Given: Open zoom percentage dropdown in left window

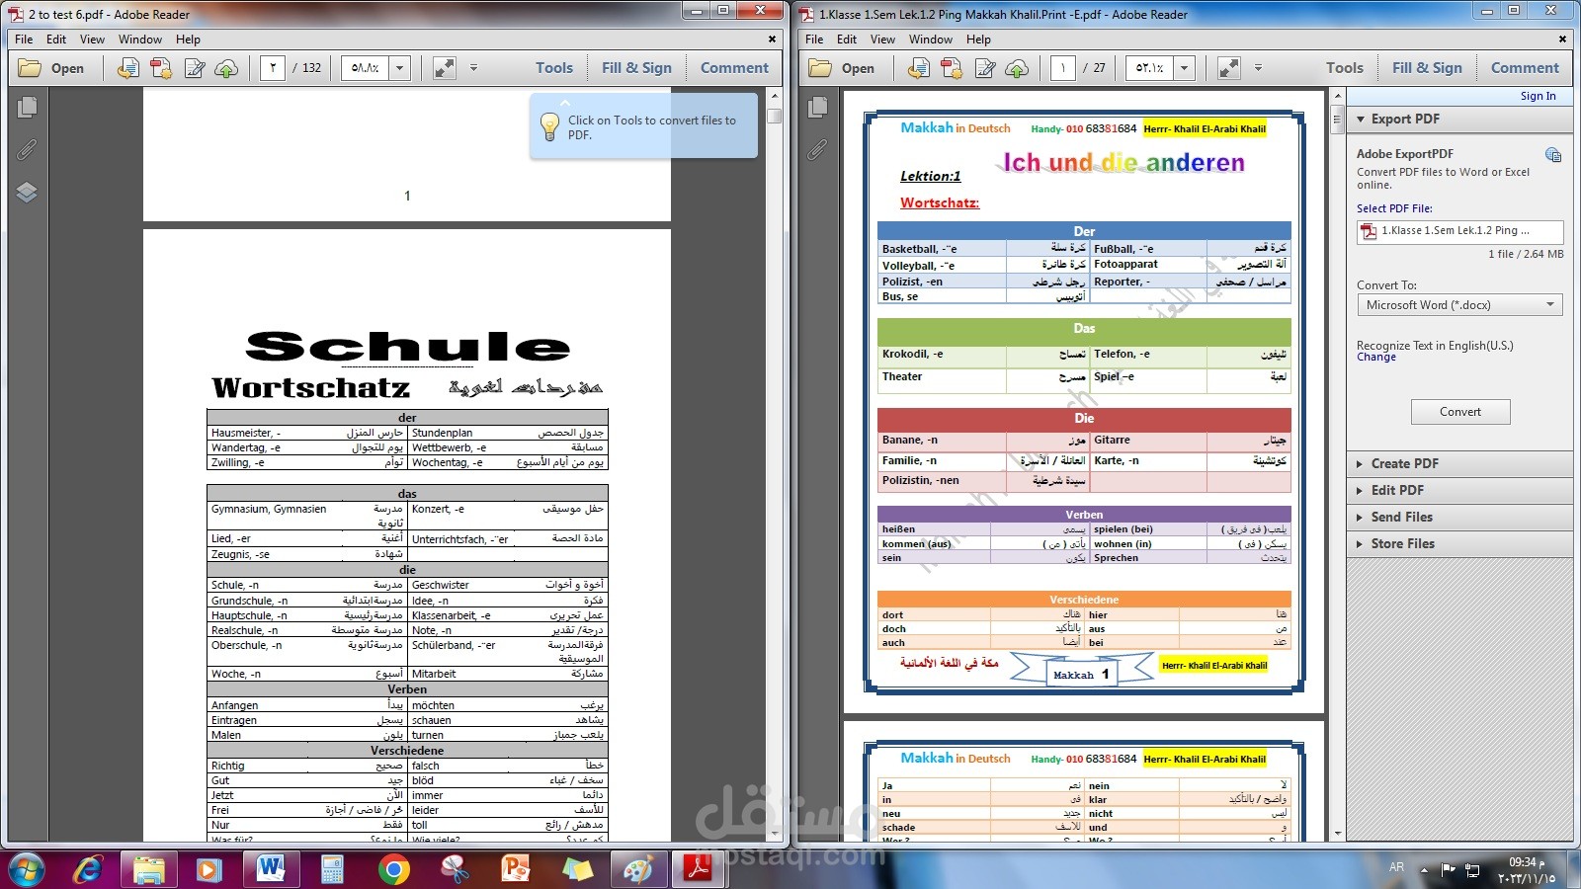Looking at the screenshot, I should coord(400,68).
